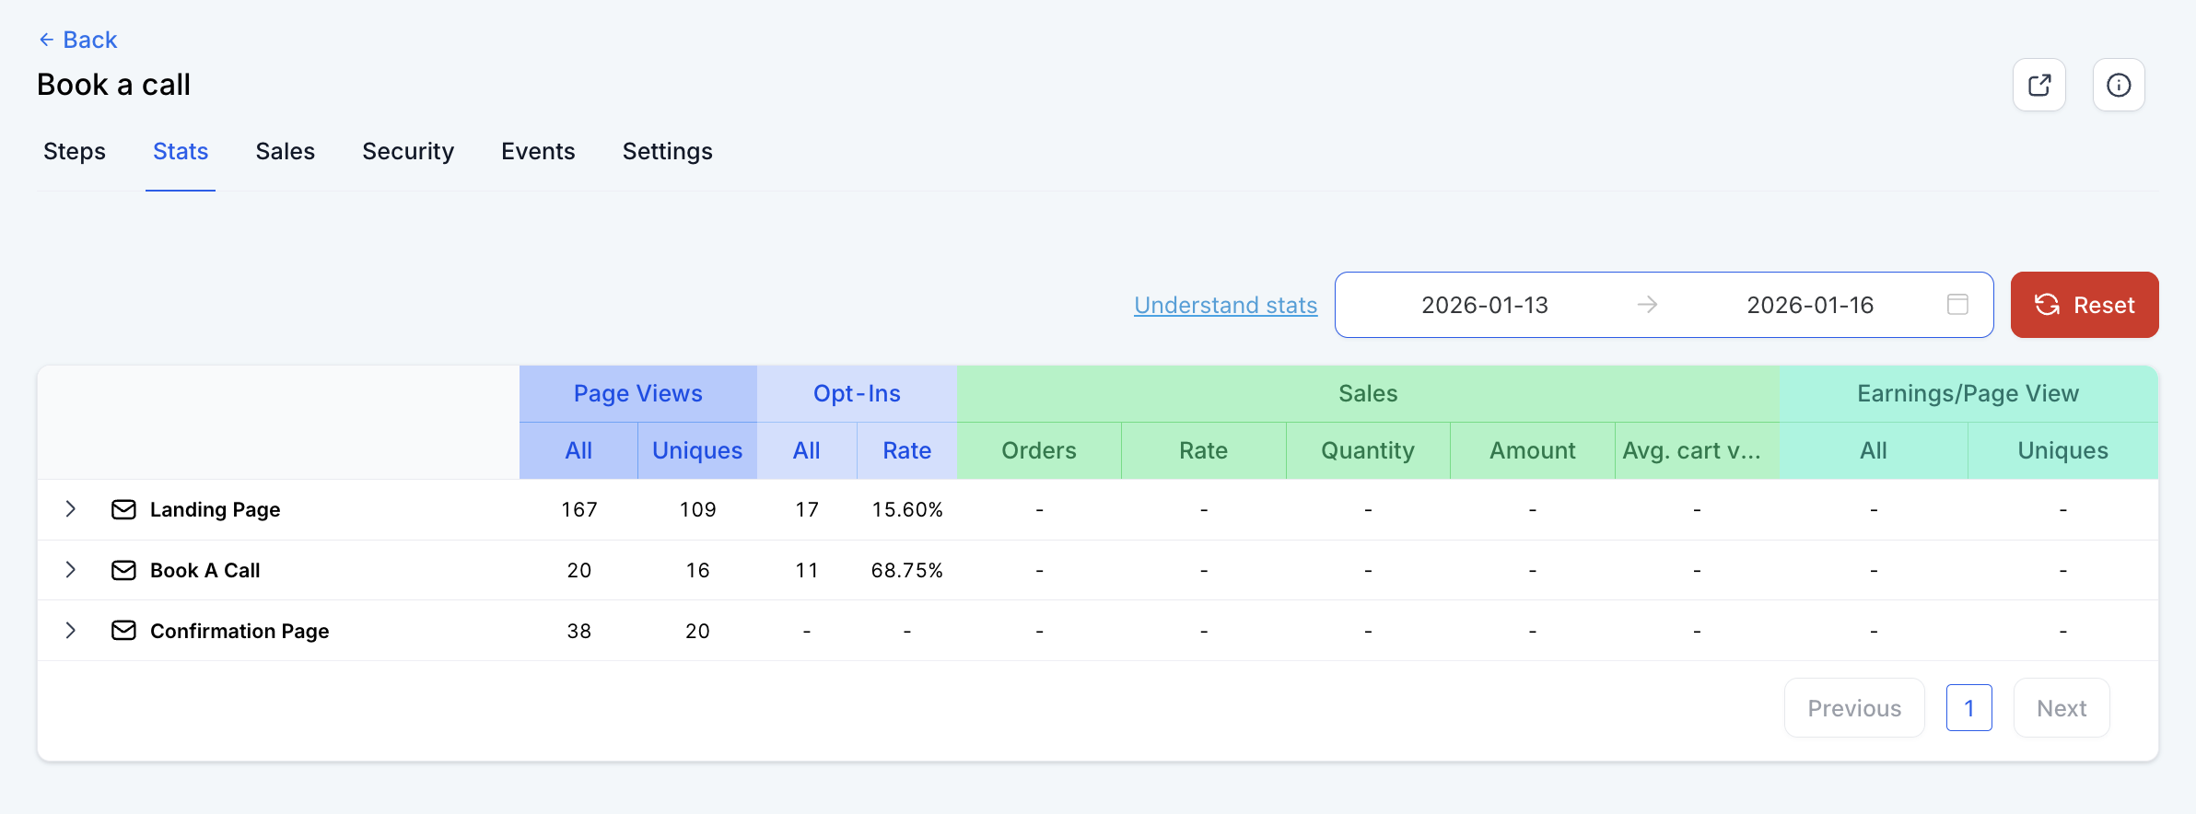Click the start date 2026-01-13 field

coord(1484,305)
